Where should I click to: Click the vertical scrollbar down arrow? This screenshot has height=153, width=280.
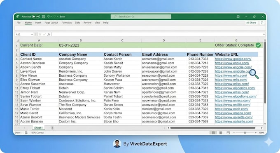click(x=265, y=124)
